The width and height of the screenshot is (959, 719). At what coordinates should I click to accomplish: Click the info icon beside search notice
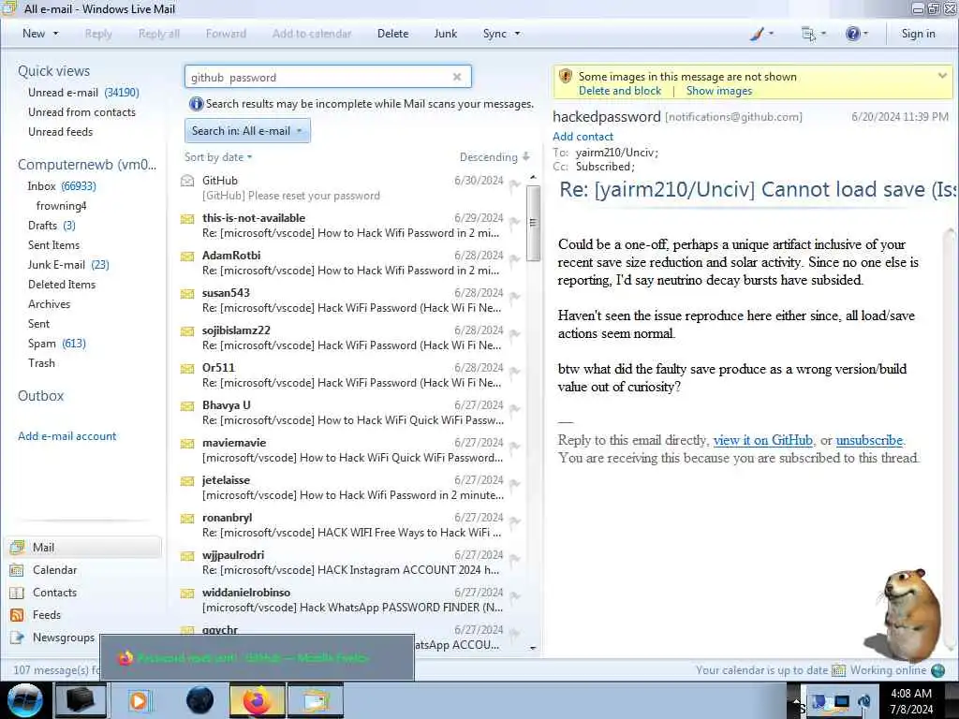point(196,104)
